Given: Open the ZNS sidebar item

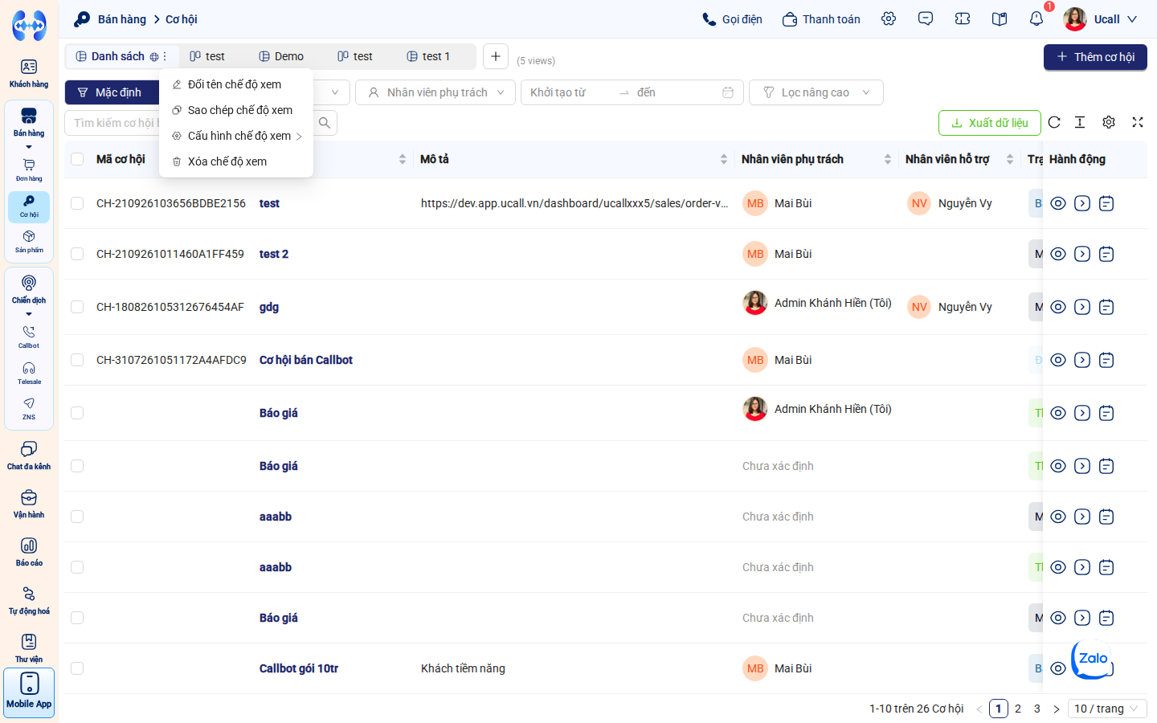Looking at the screenshot, I should coord(29,408).
